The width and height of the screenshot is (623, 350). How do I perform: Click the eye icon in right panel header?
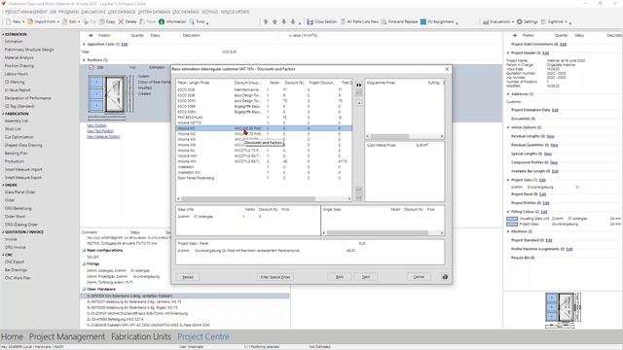click(515, 35)
